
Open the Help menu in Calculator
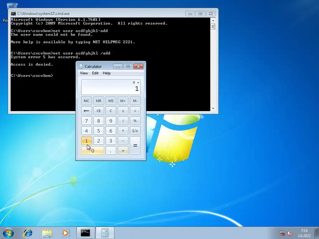107,73
